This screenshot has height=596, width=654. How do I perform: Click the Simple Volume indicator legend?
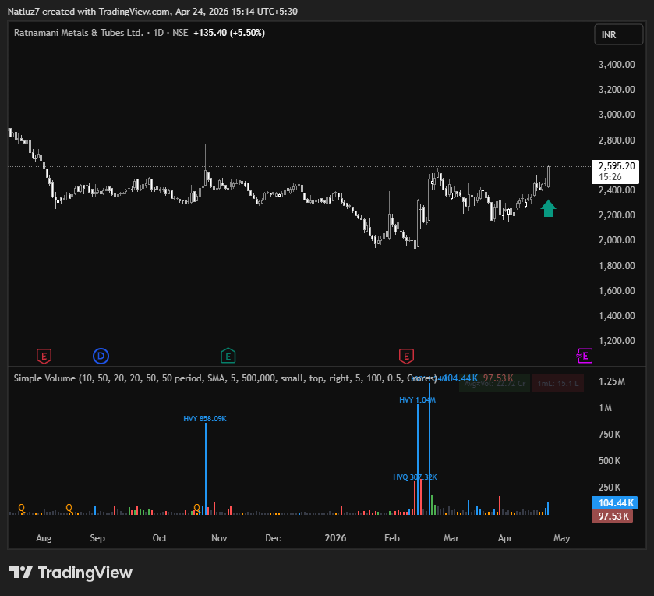pos(225,378)
